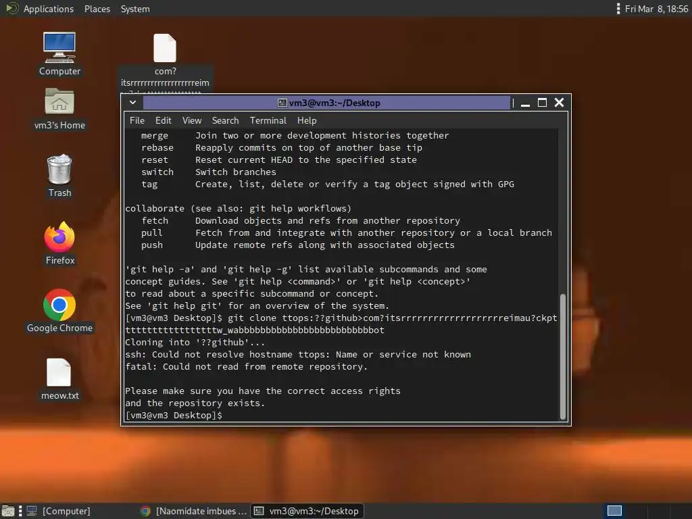Screen dimensions: 692x519
Task: Open the Trash desktop icon
Action: point(59,175)
